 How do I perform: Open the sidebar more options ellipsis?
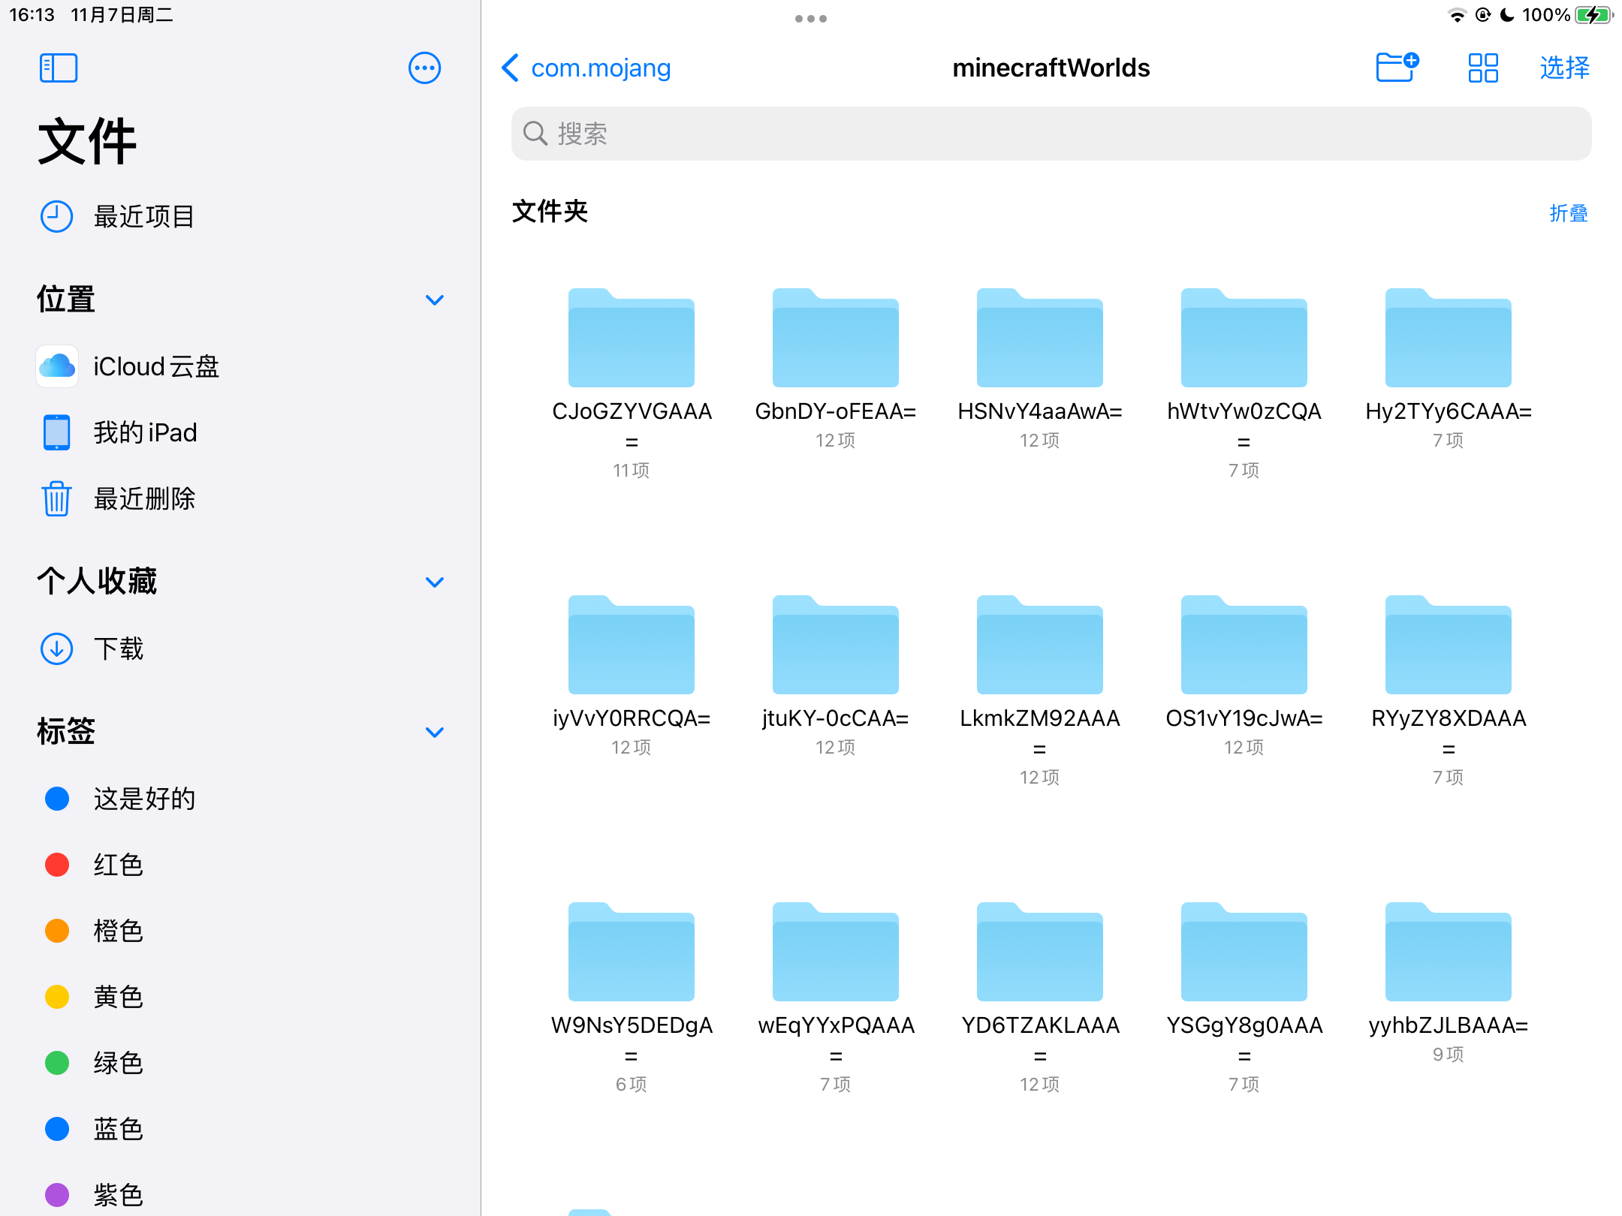coord(424,68)
